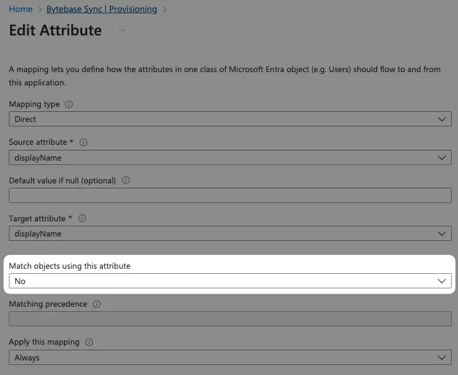Click the Source attribute info icon
Viewport: 458px width, 375px height.
(84, 142)
